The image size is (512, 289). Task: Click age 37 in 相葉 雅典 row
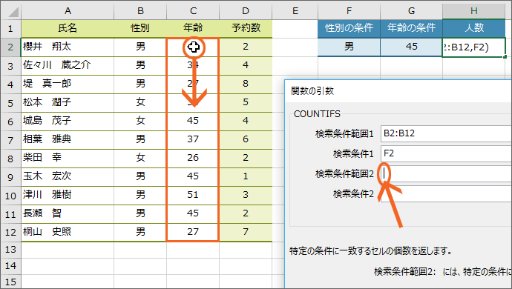193,139
